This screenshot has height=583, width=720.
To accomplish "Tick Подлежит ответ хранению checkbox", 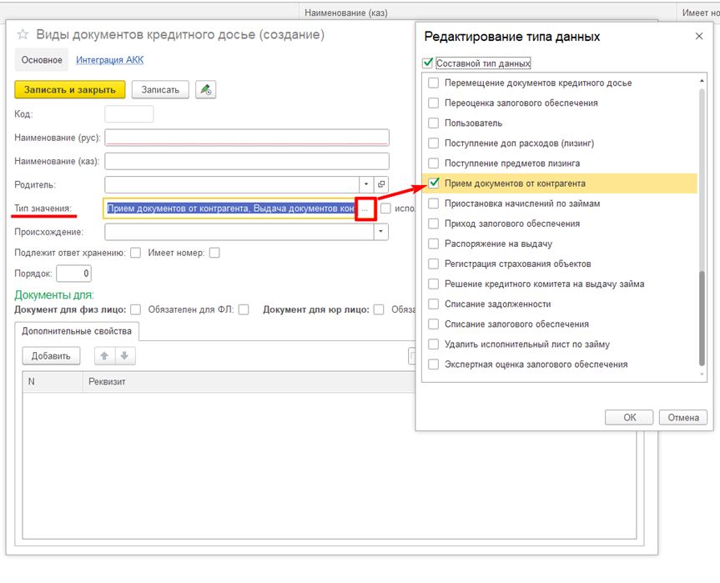I will [135, 253].
